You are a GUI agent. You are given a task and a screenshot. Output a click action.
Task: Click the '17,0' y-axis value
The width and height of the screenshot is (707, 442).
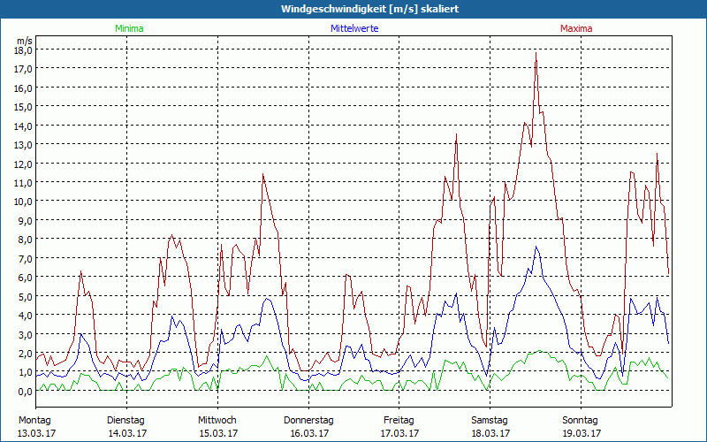[x=25, y=69]
